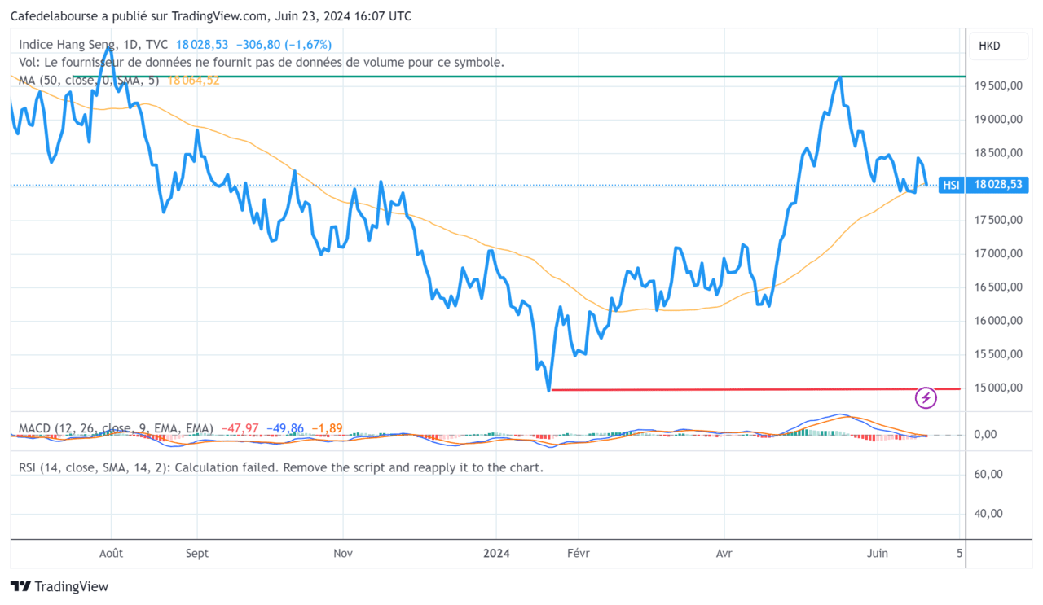The image size is (1043, 605).
Task: Select the HKD currency label
Action: pos(989,46)
